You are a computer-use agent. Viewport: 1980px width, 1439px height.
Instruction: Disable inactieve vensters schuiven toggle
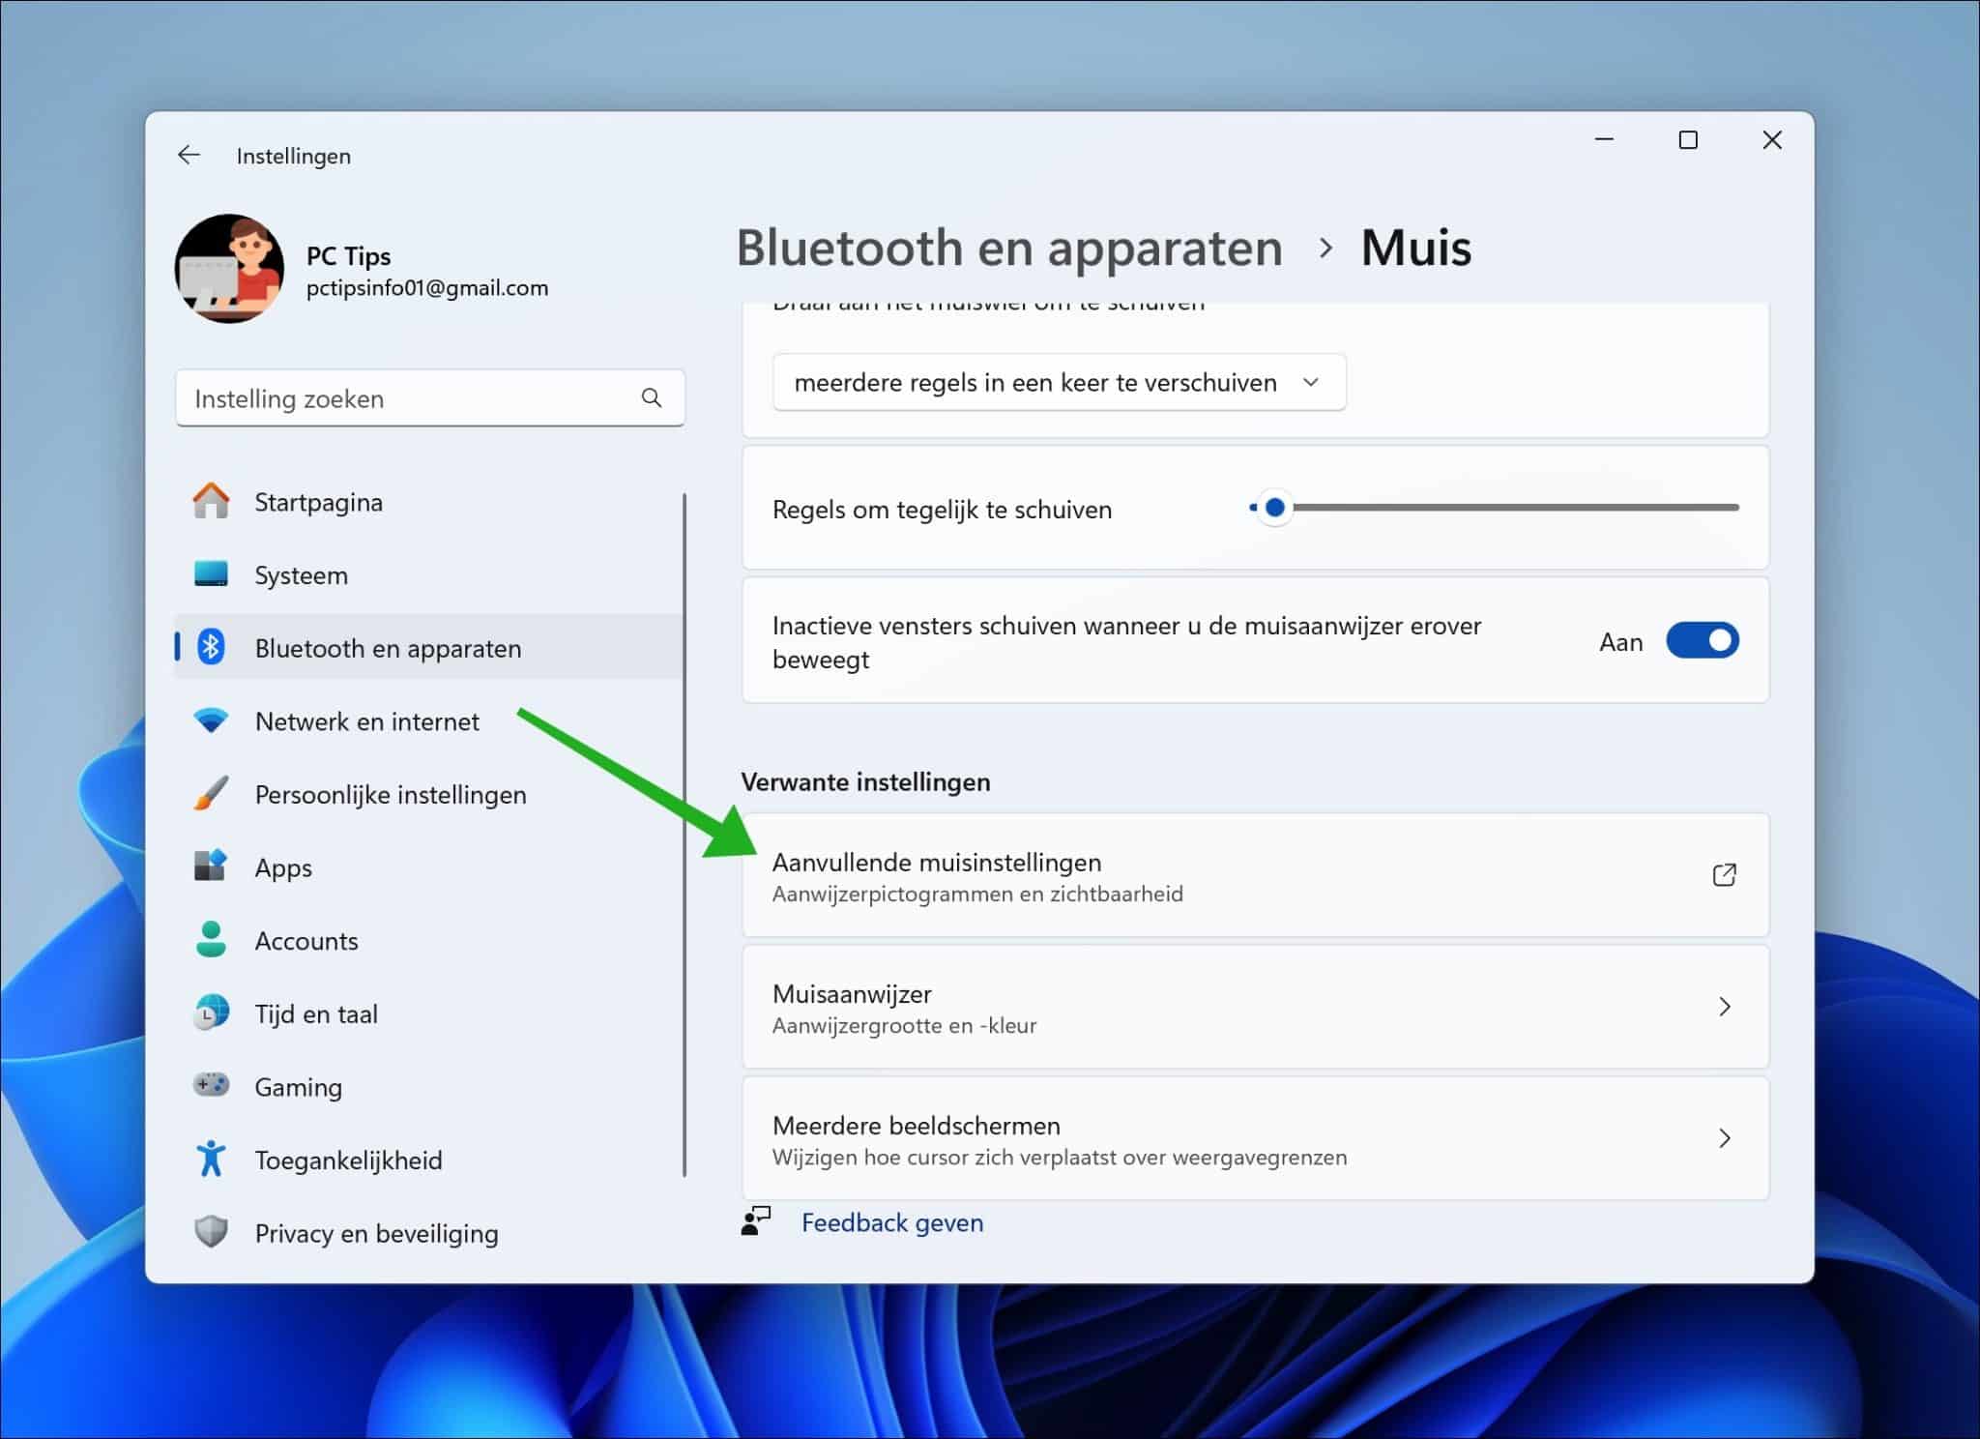coord(1703,640)
